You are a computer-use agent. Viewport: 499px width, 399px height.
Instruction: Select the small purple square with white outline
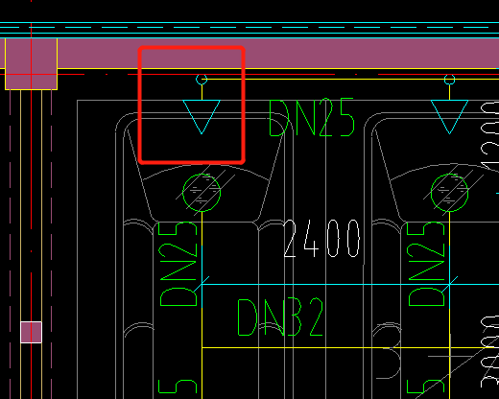click(x=31, y=332)
